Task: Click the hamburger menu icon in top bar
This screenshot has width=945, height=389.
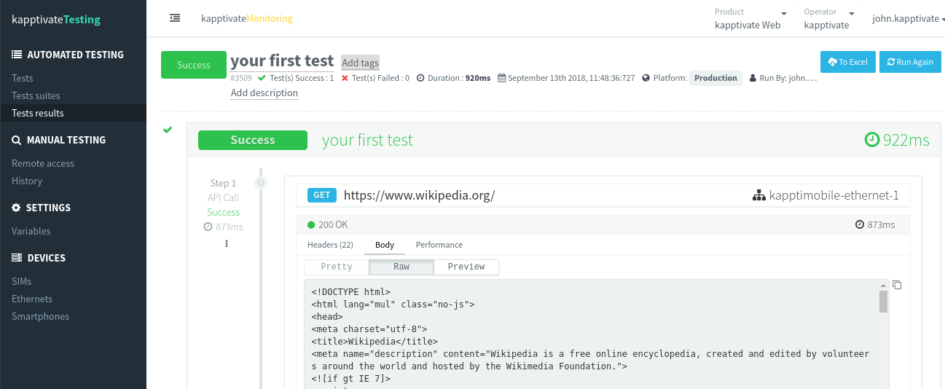Action: pyautogui.click(x=175, y=18)
